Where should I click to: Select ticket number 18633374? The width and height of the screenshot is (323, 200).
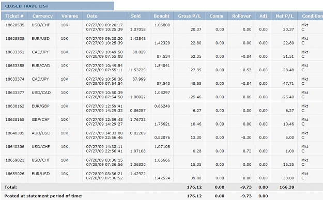(x=15, y=79)
